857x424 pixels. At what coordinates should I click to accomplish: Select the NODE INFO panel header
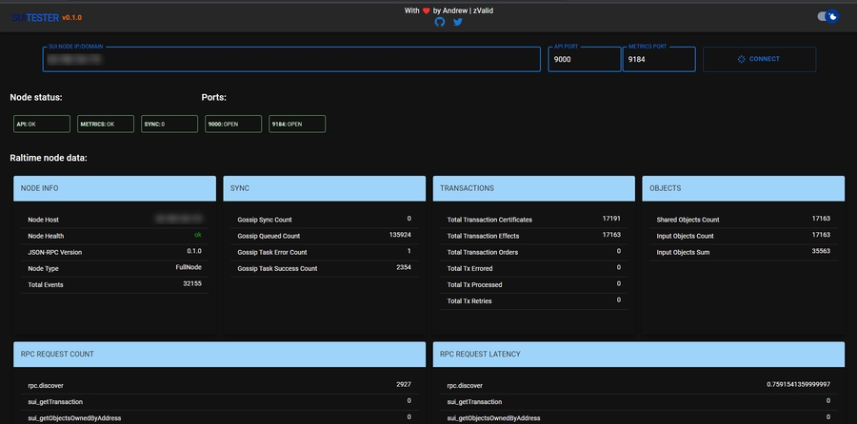(115, 188)
